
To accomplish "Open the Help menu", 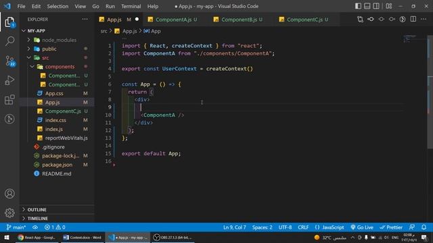I will (x=153, y=6).
